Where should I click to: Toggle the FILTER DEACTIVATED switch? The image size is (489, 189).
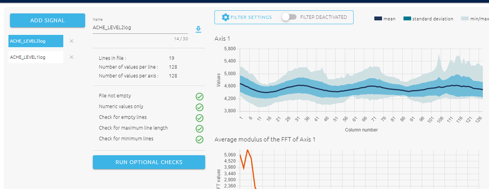pyautogui.click(x=289, y=17)
